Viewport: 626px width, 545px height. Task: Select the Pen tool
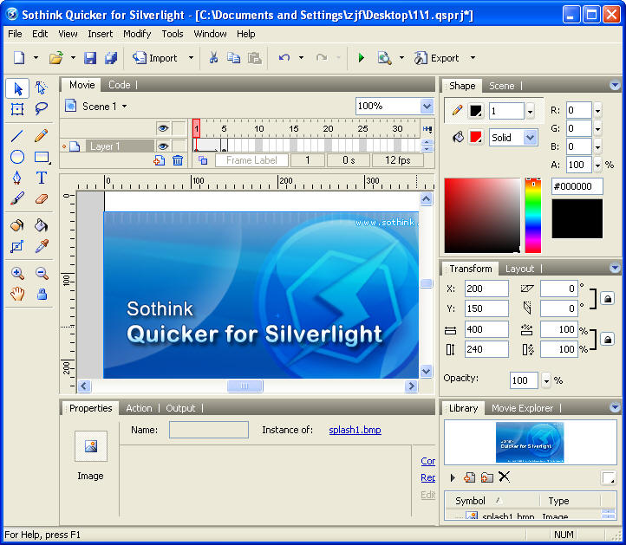click(17, 178)
